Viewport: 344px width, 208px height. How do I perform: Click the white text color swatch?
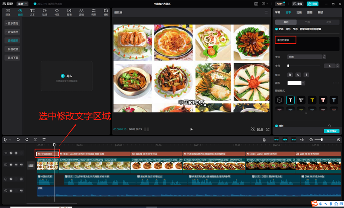(x=294, y=83)
